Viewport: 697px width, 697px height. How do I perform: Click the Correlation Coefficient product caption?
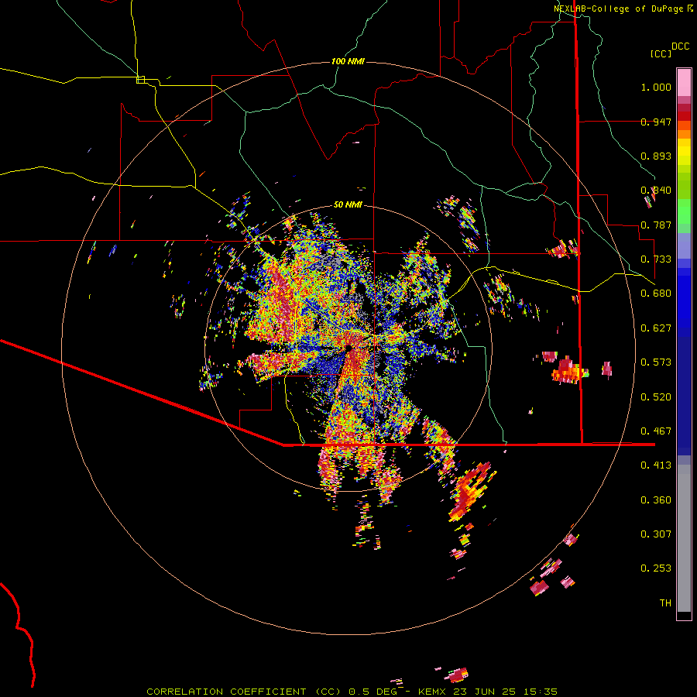click(352, 692)
